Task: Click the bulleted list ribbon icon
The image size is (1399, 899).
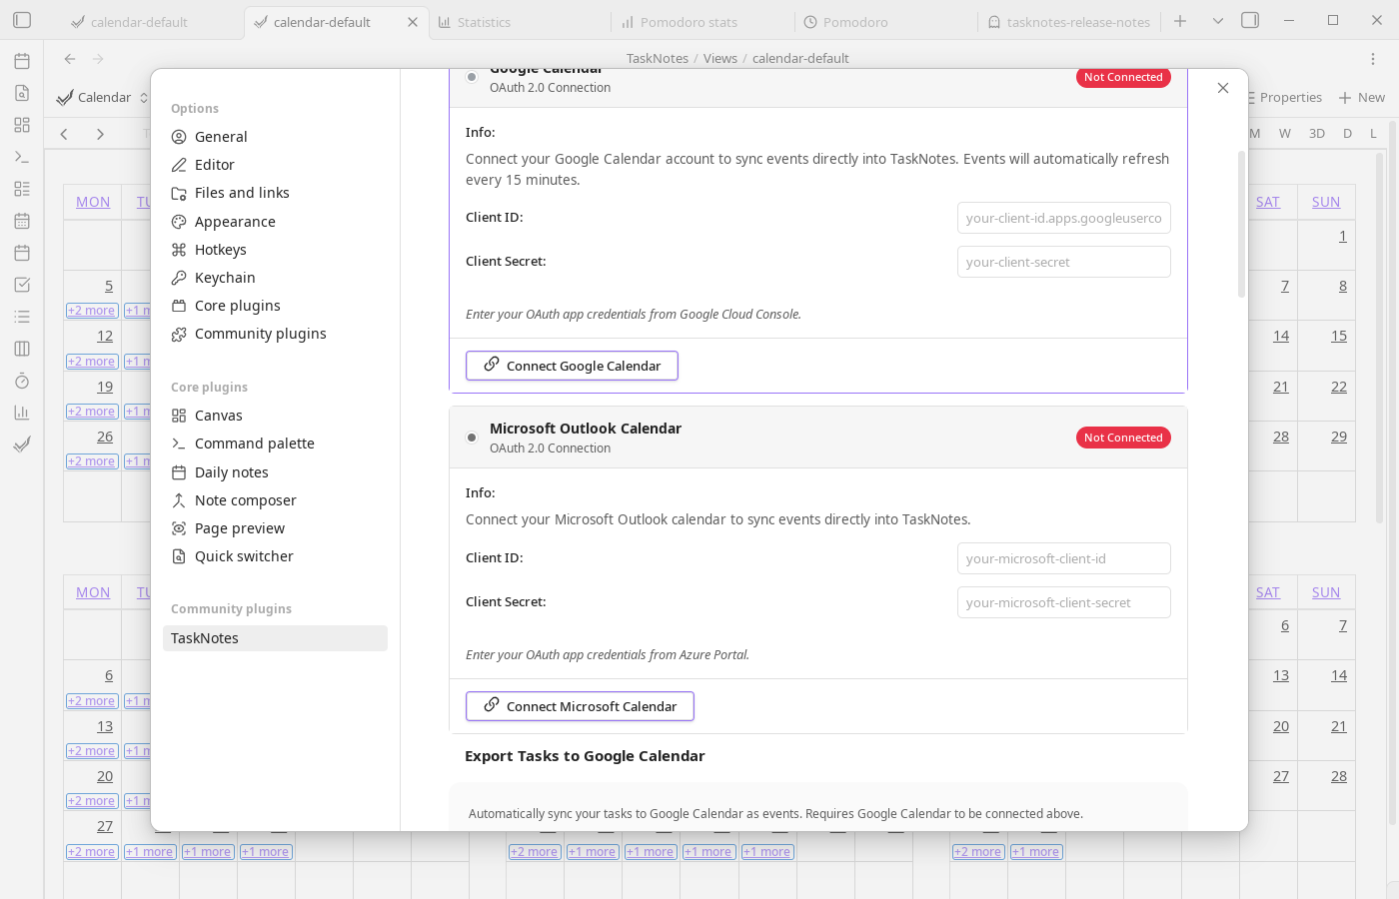Action: (x=22, y=317)
